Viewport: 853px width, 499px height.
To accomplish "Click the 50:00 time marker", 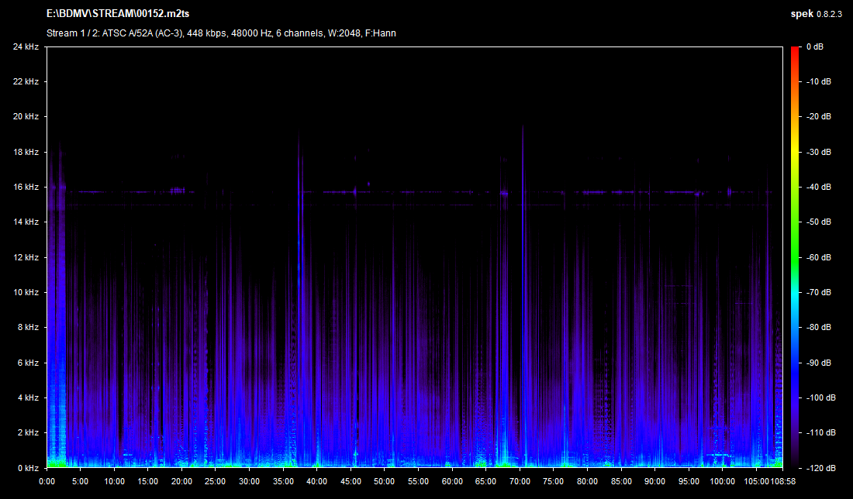I will [x=385, y=480].
